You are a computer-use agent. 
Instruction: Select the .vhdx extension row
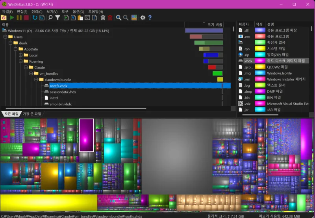273,61
